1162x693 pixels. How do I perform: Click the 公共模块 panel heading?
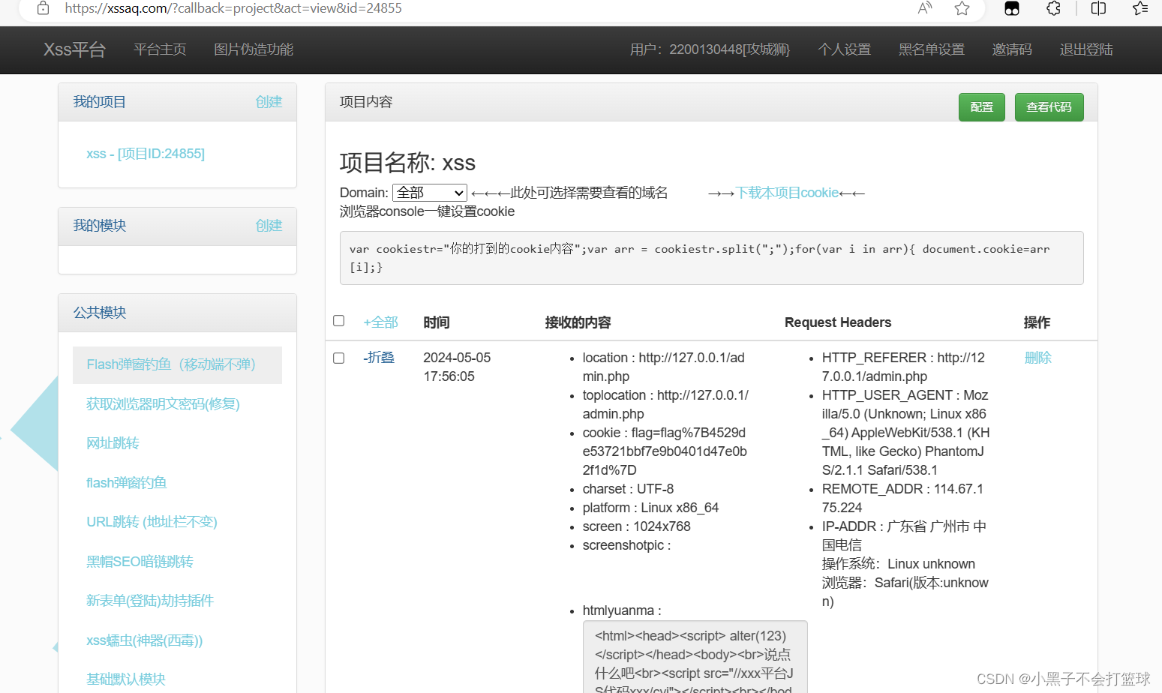(x=100, y=313)
